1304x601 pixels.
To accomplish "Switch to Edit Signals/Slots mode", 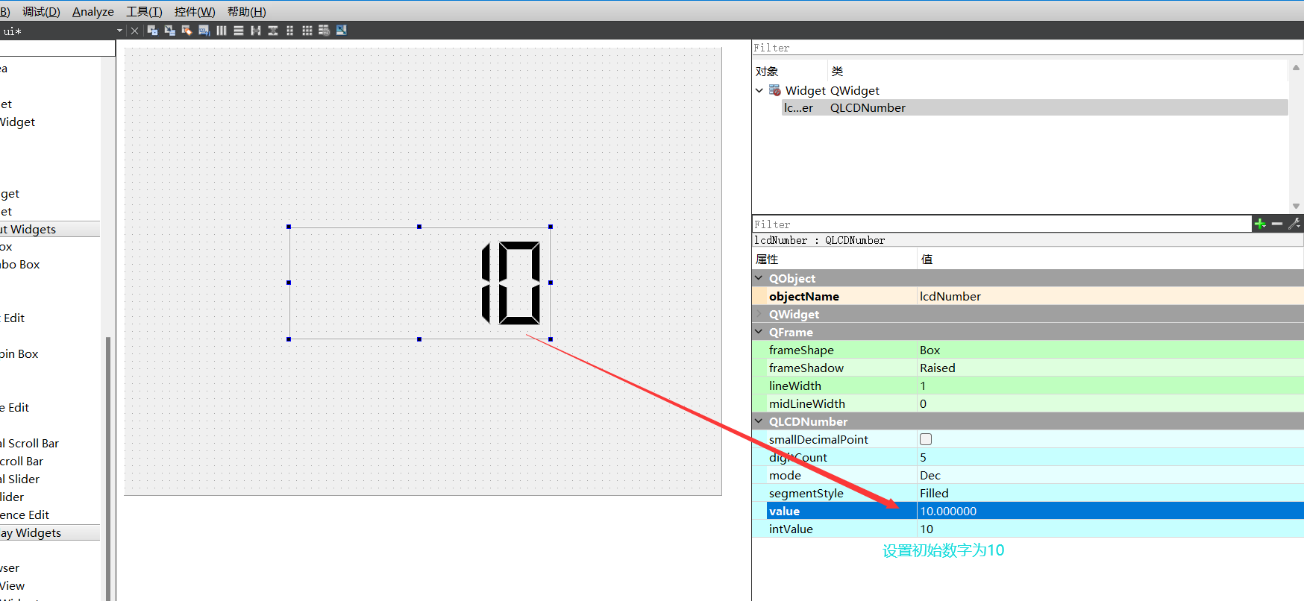I will 169,31.
